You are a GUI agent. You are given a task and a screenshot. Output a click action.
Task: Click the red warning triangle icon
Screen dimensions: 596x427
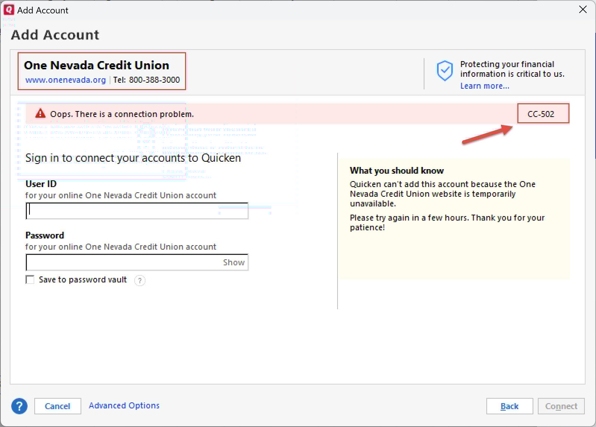40,113
